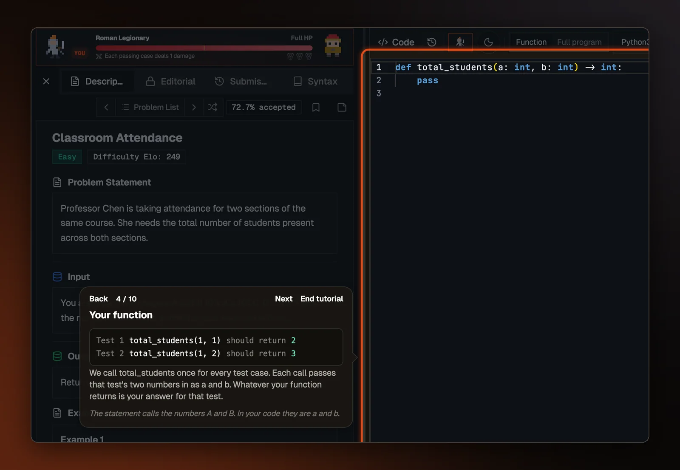The image size is (680, 470).
Task: Click the enemy HP bar
Action: (x=204, y=48)
